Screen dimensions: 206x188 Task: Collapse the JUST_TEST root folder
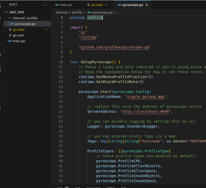click(x=7, y=12)
